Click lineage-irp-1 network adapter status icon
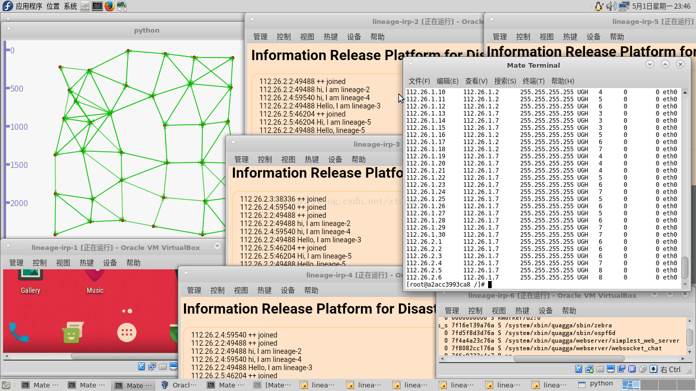 pos(152,367)
